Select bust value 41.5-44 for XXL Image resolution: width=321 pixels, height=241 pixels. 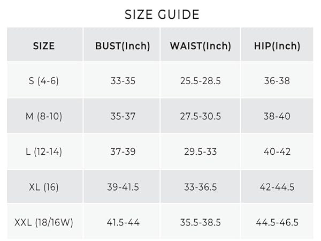pyautogui.click(x=121, y=222)
